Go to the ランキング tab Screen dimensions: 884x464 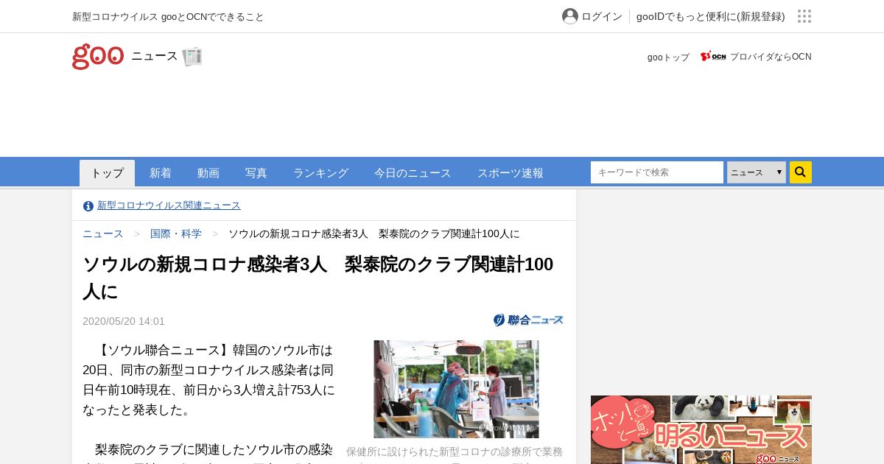[x=320, y=173]
